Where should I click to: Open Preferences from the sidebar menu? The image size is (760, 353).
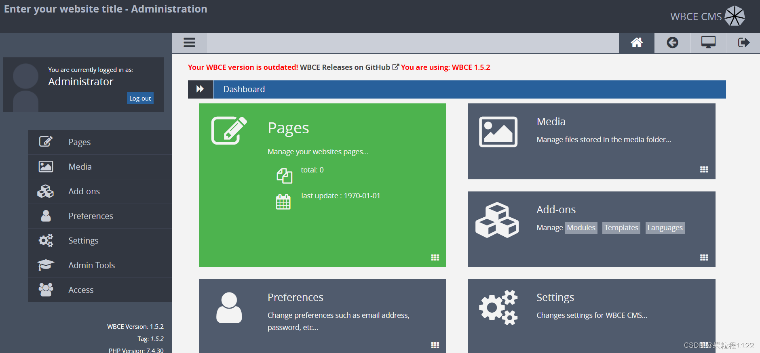click(x=100, y=216)
